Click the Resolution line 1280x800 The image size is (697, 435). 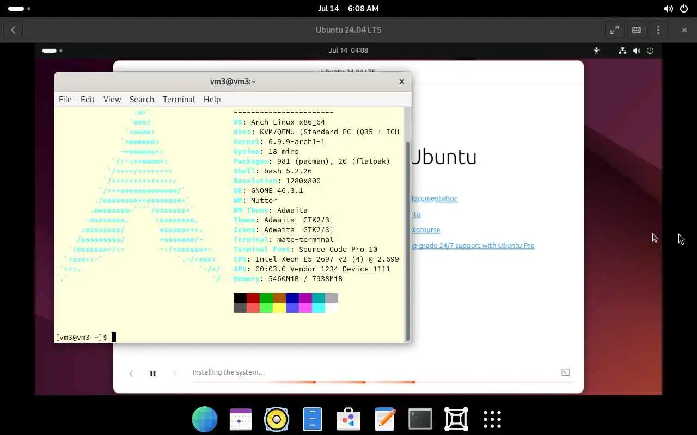click(277, 181)
